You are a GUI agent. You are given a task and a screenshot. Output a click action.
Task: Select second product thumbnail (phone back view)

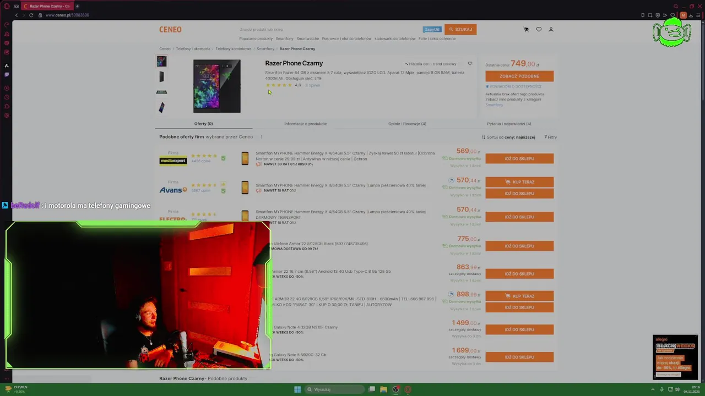161,77
